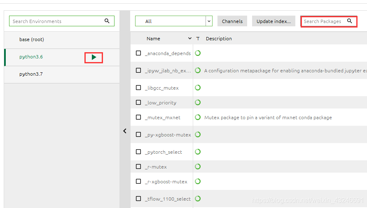Enable the _r-xgboost-mutex checkbox

[x=138, y=181]
